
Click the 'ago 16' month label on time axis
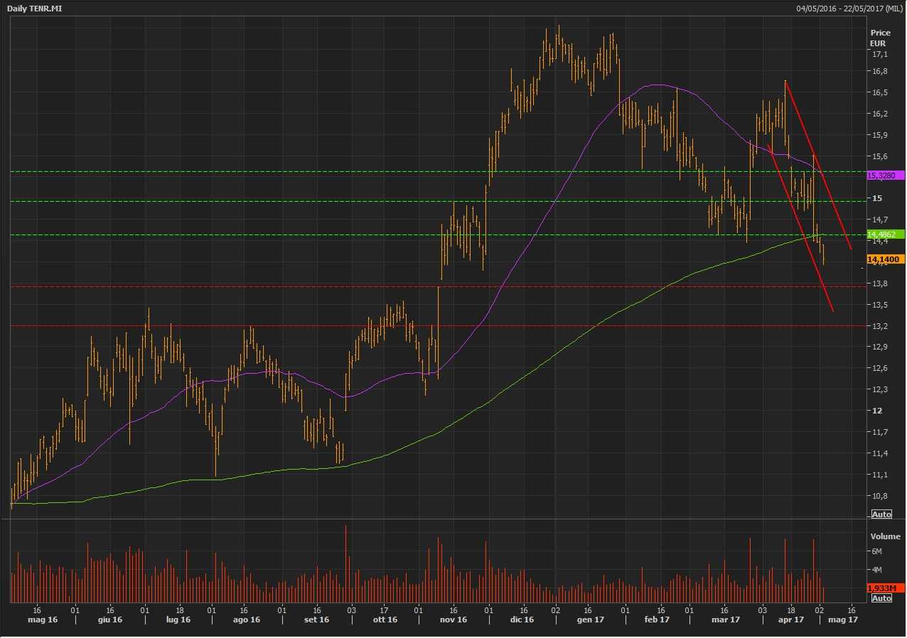[245, 620]
